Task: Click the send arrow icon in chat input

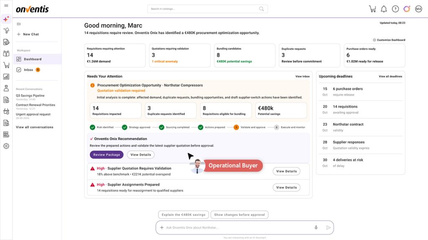Action: (x=328, y=227)
